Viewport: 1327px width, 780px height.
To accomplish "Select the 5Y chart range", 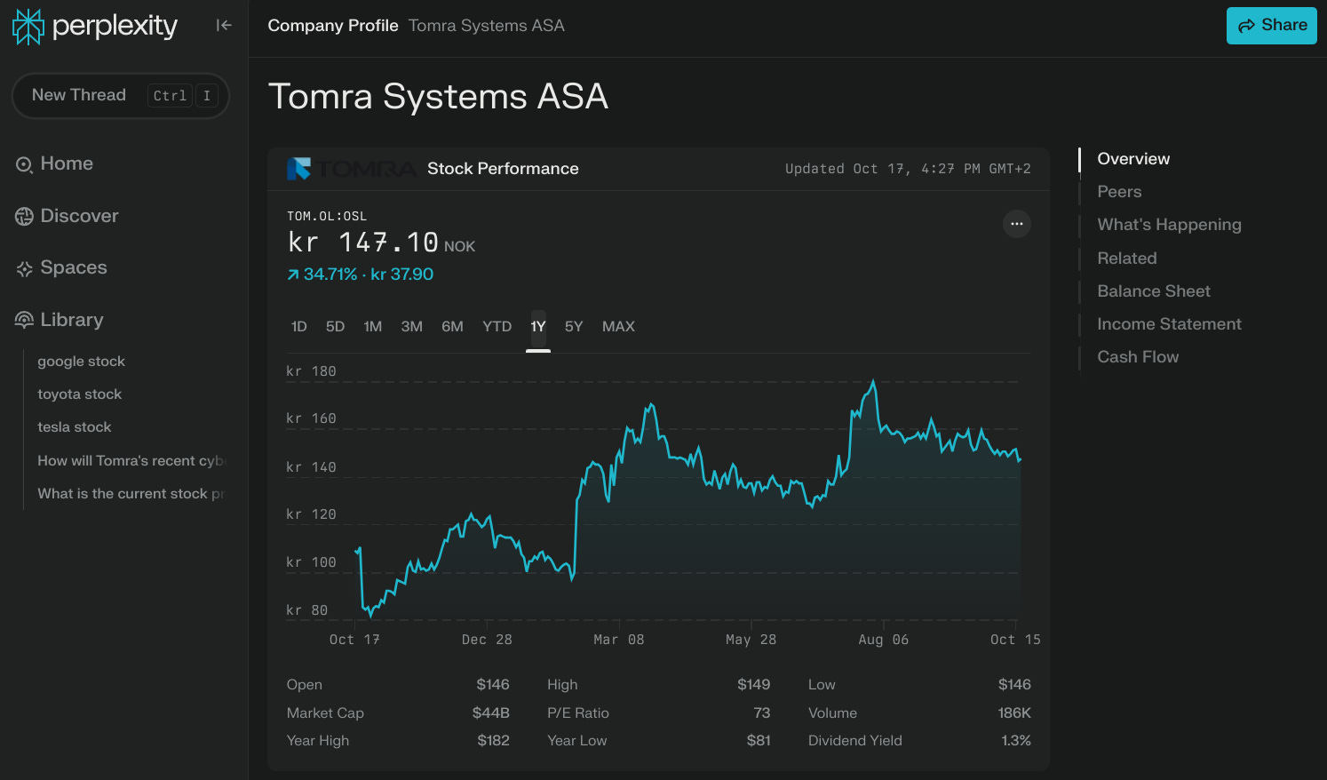I will (574, 327).
